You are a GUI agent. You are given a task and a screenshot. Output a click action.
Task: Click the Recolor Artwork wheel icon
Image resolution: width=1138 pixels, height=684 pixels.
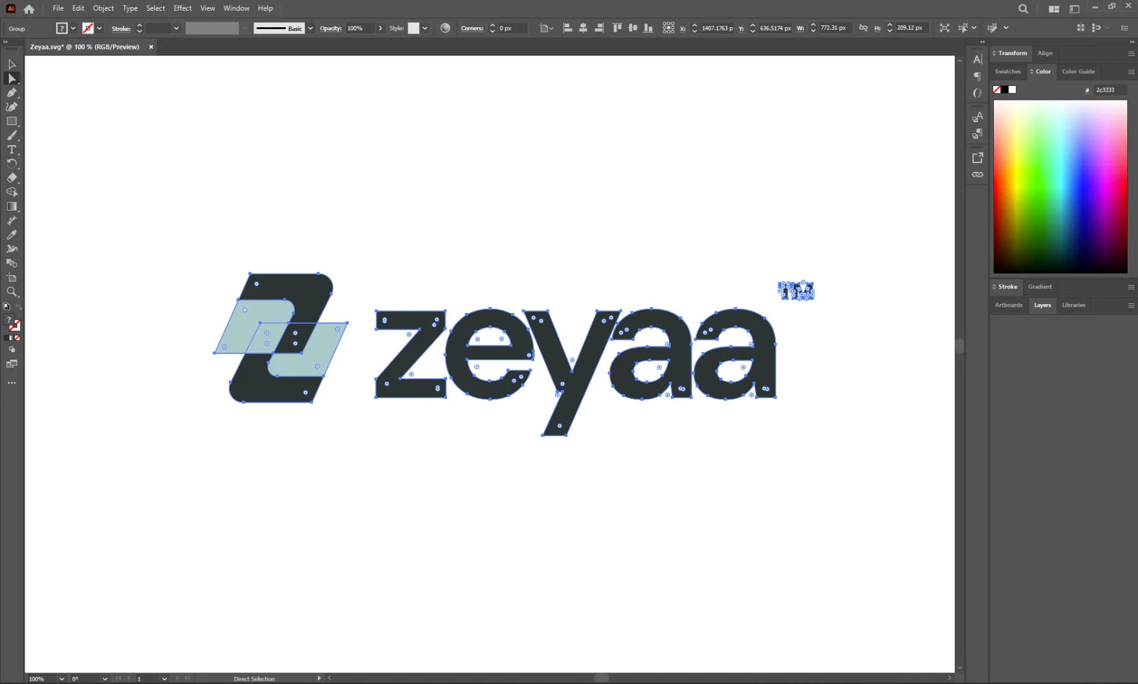445,28
